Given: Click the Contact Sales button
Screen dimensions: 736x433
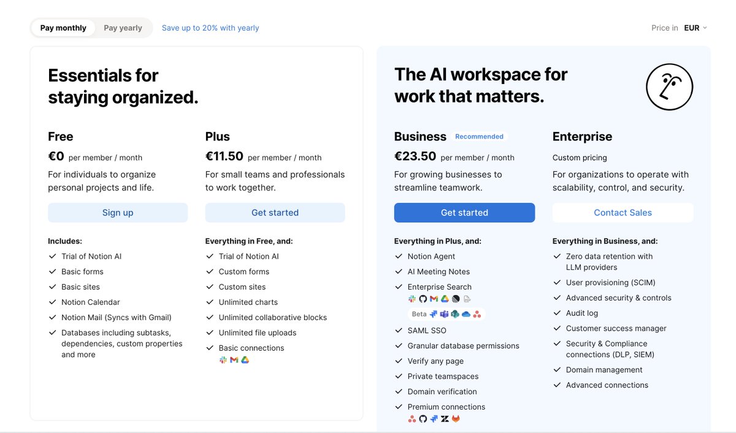Looking at the screenshot, I should click(x=623, y=213).
